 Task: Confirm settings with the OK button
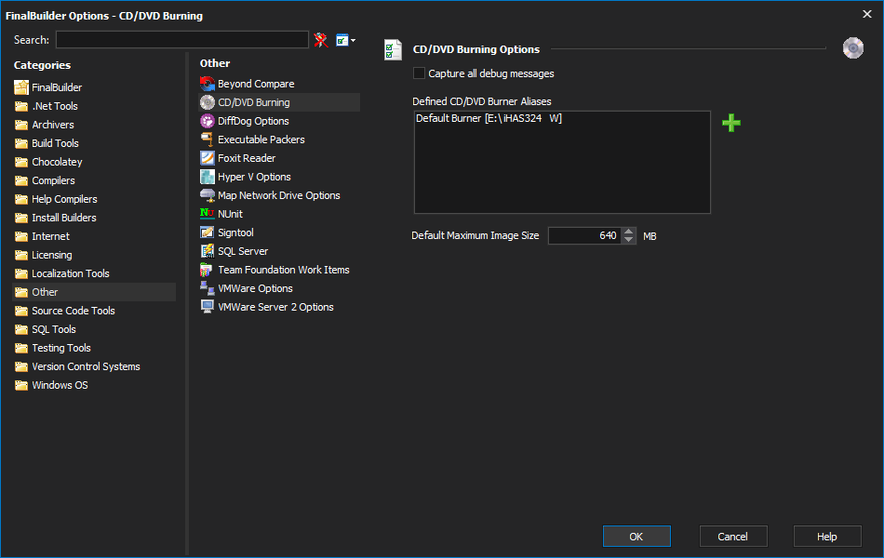636,537
